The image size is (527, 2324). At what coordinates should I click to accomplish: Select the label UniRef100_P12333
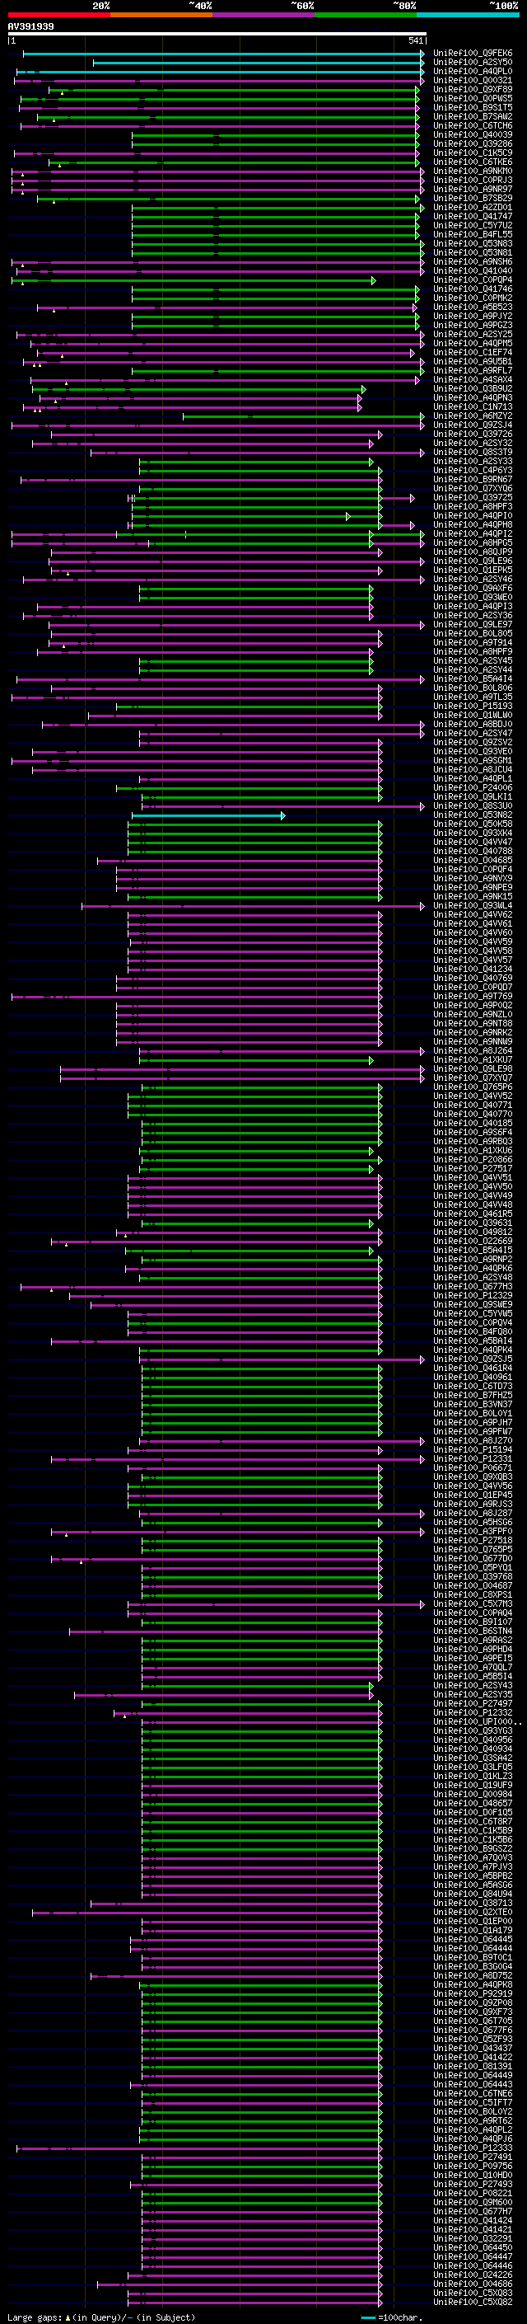(473, 2149)
